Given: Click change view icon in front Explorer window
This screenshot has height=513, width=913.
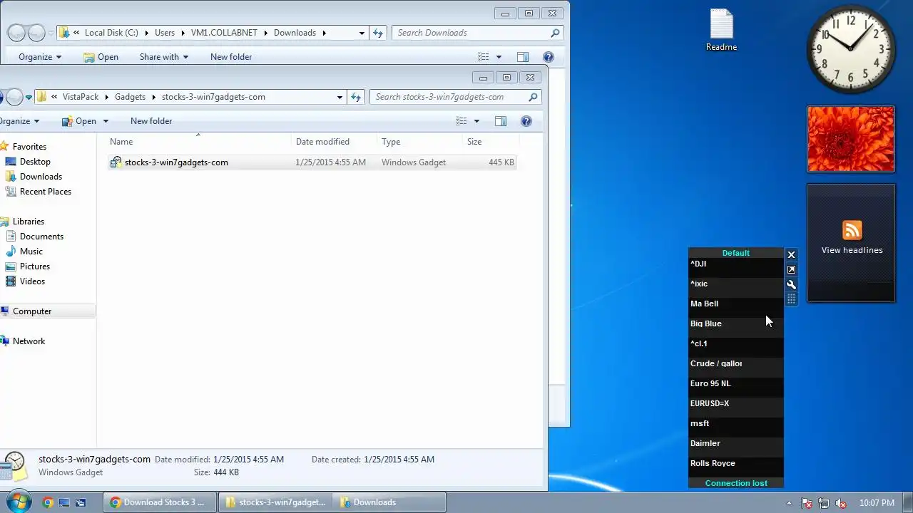Looking at the screenshot, I should pyautogui.click(x=461, y=121).
